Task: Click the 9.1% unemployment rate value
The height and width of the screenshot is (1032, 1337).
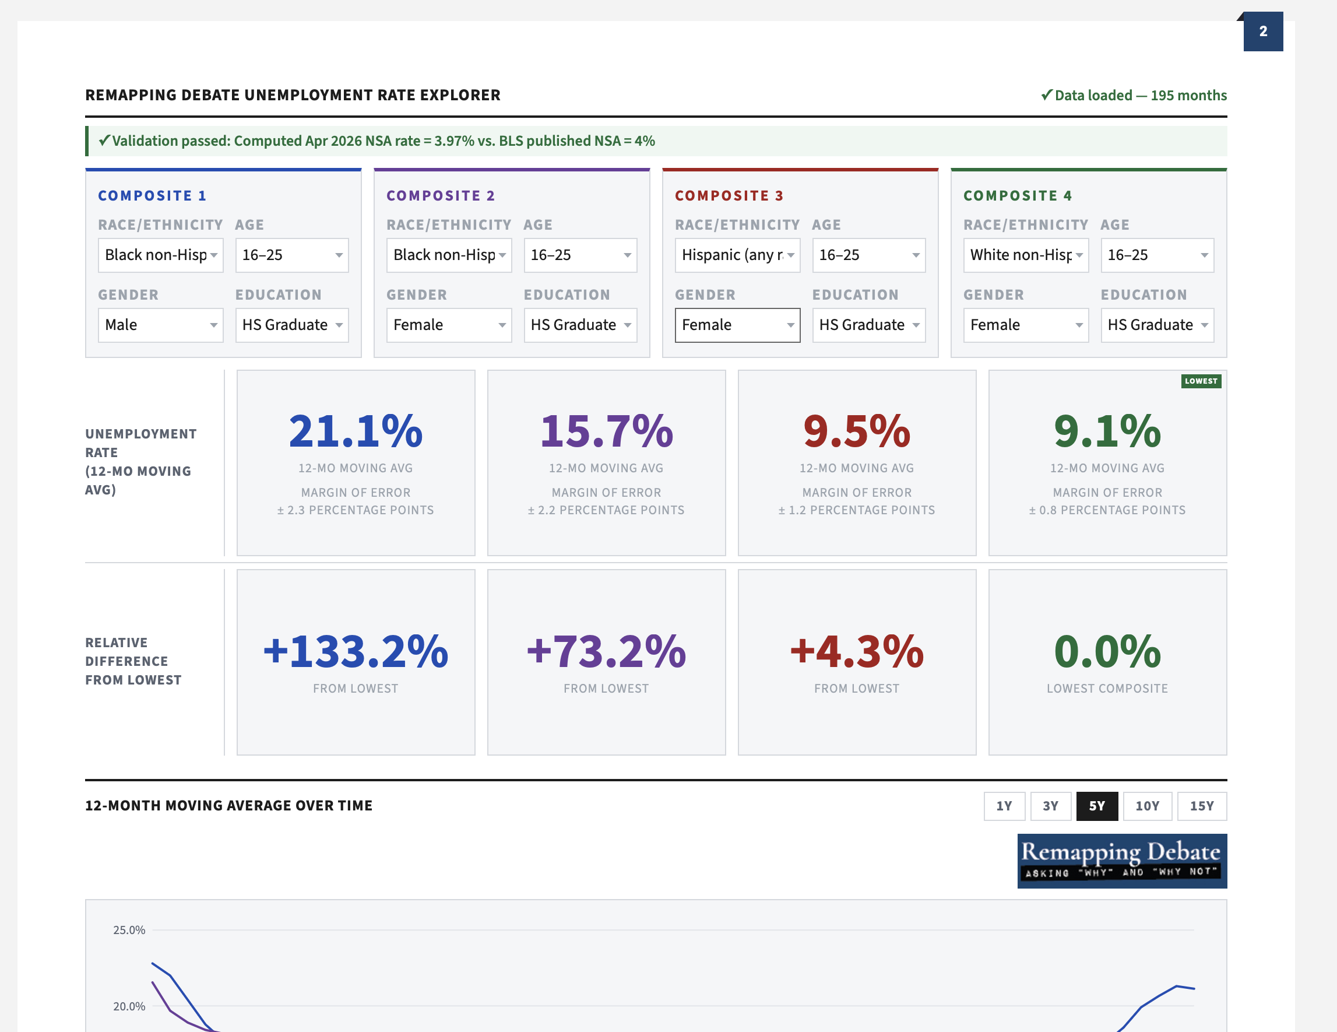Action: click(1107, 430)
